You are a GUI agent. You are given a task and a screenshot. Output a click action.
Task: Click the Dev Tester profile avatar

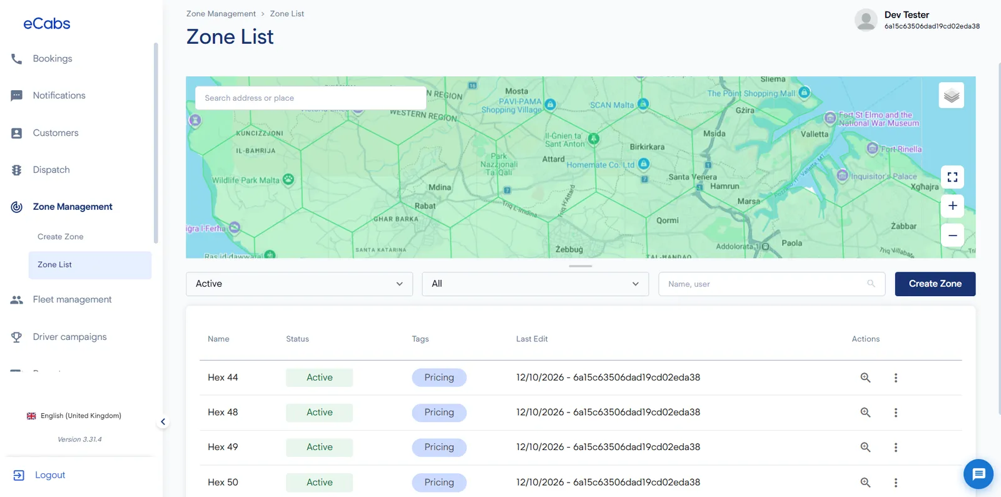(866, 20)
